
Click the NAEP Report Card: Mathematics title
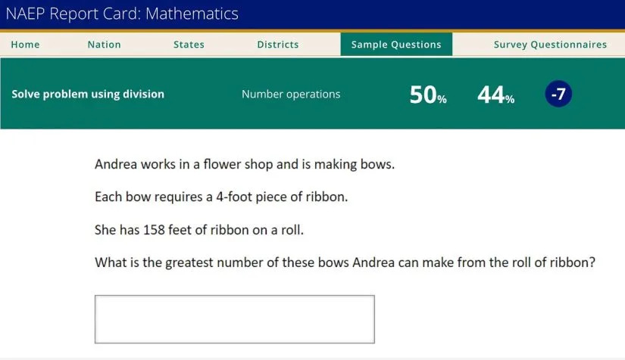[x=122, y=14]
